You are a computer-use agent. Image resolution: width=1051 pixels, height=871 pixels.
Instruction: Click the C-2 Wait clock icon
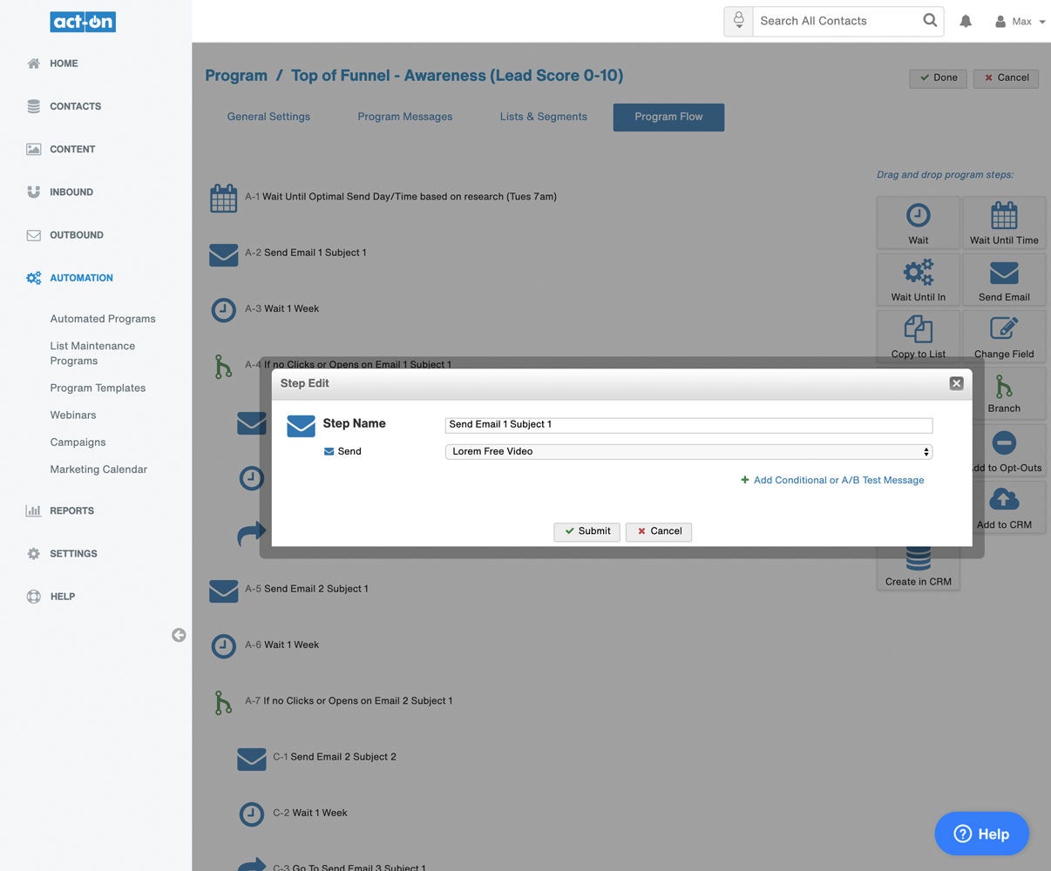pos(252,814)
